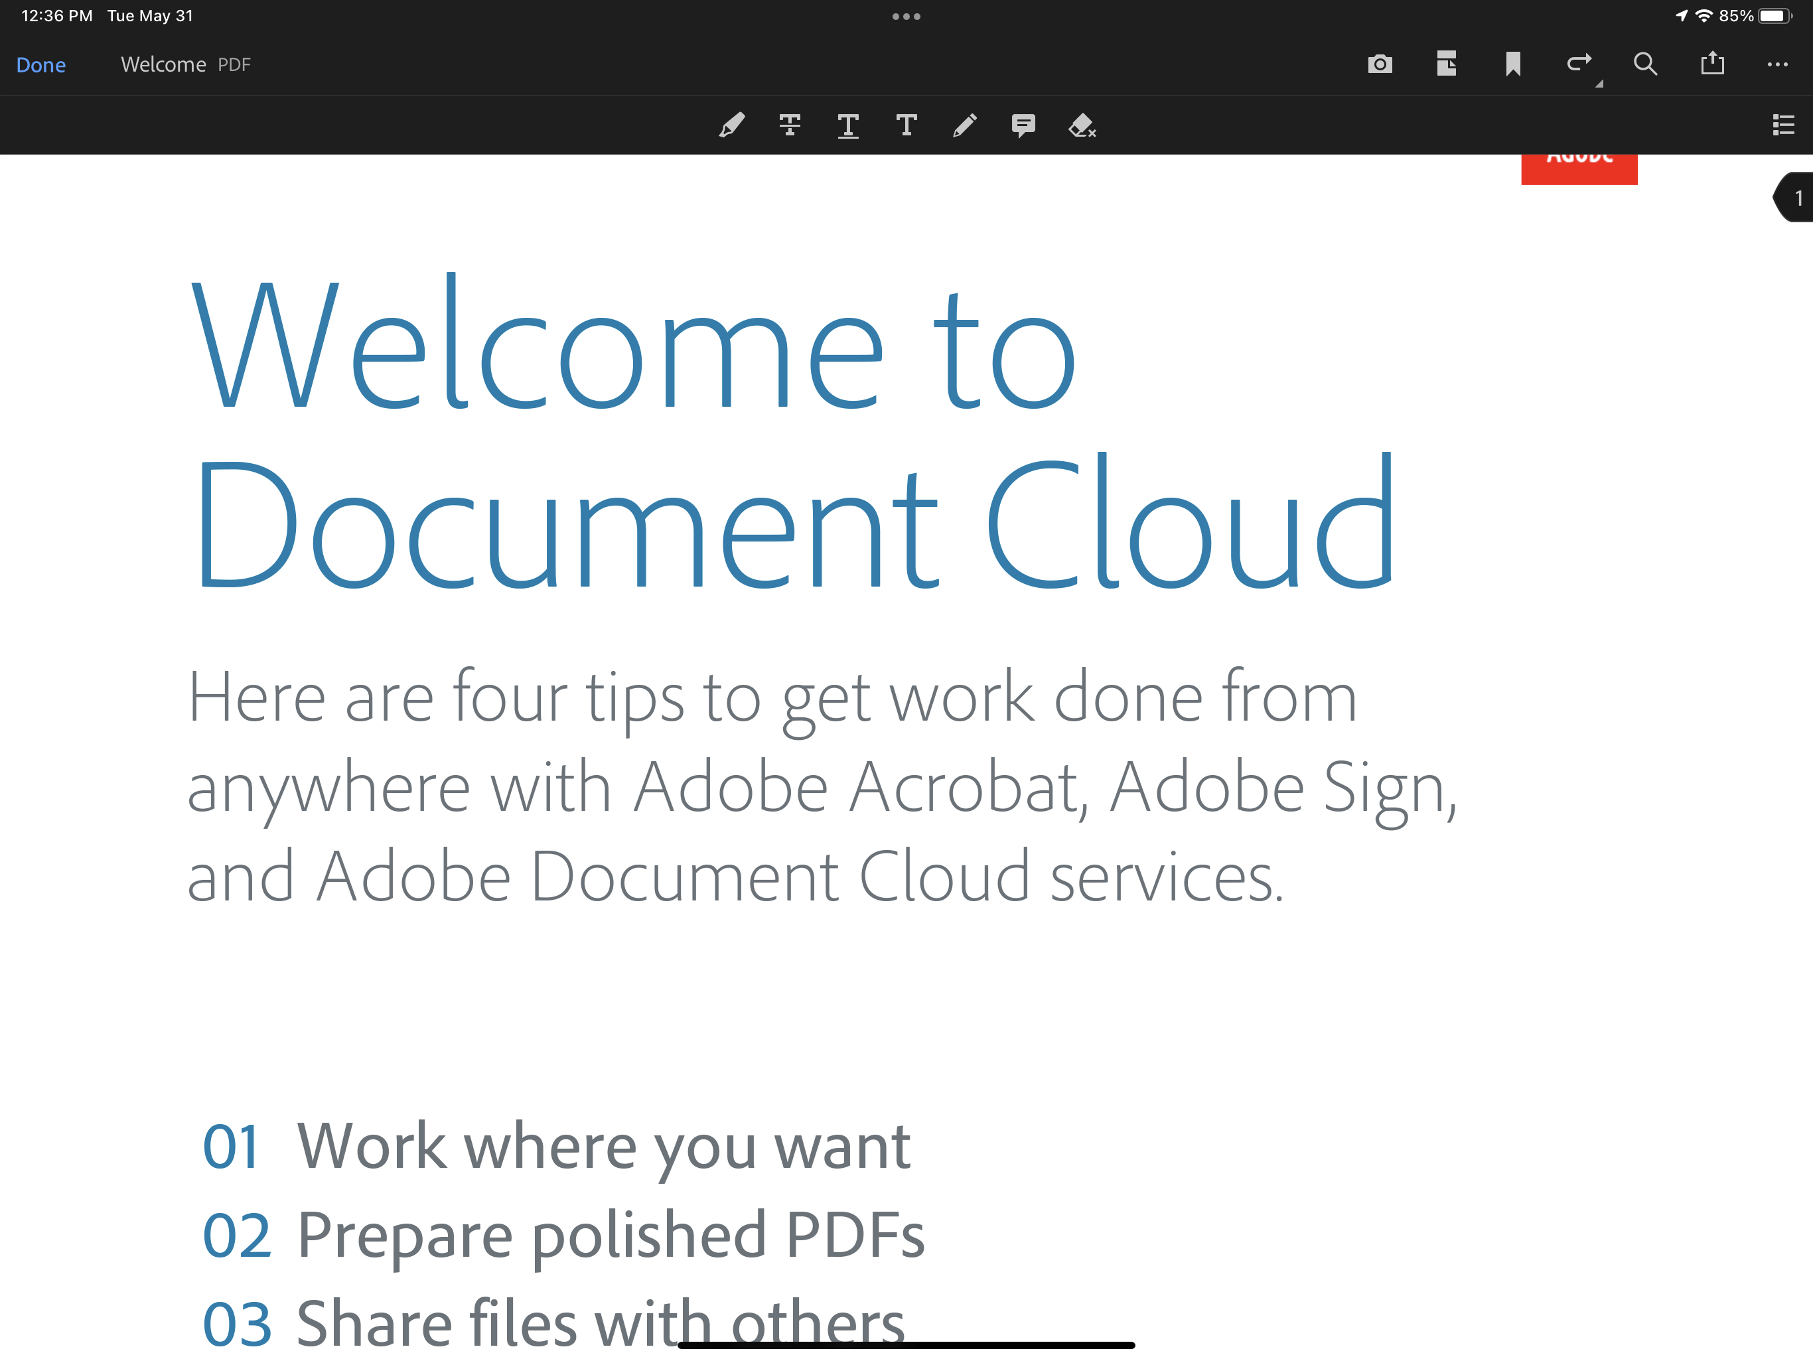Select the add text tool

[x=906, y=125]
